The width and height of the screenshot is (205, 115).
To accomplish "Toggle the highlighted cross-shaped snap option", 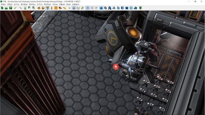I will [x=88, y=8].
